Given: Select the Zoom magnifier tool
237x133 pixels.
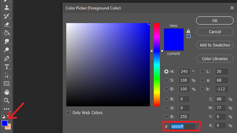Looking at the screenshot, I should point(6,100).
